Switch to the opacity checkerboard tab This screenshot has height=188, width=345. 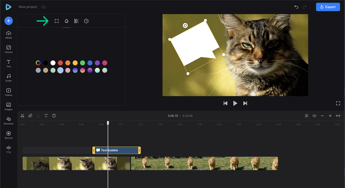tap(76, 21)
